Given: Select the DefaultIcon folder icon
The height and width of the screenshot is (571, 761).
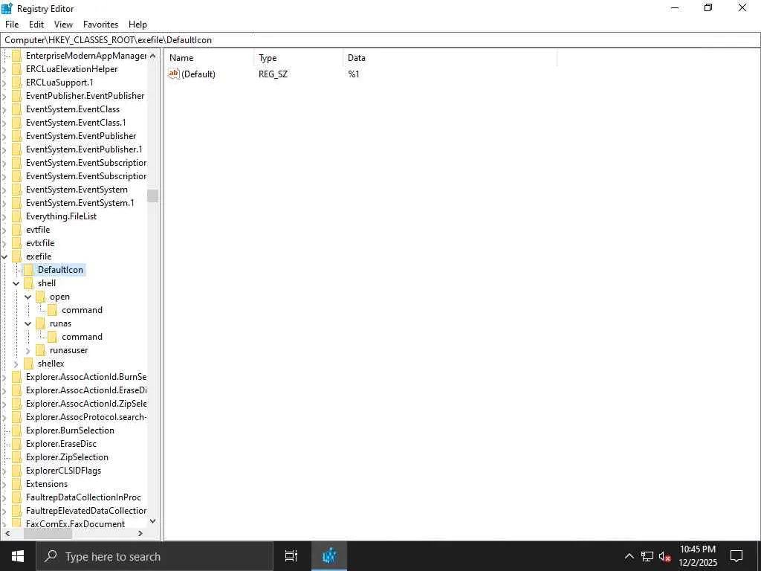Looking at the screenshot, I should (x=29, y=270).
